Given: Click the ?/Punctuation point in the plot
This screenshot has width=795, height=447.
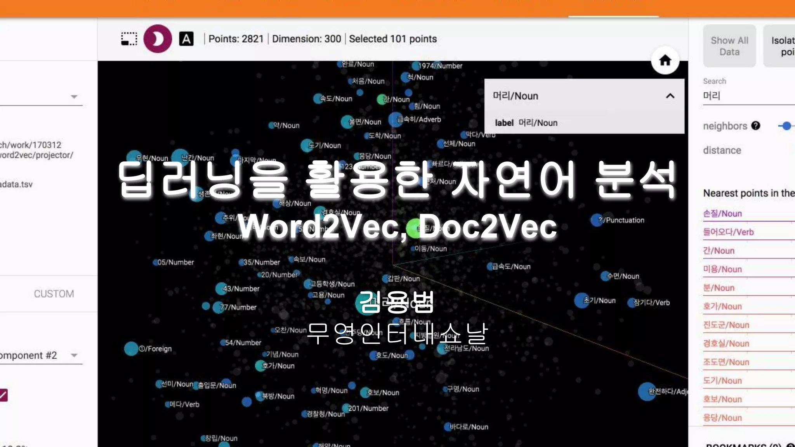Looking at the screenshot, I should (x=597, y=220).
